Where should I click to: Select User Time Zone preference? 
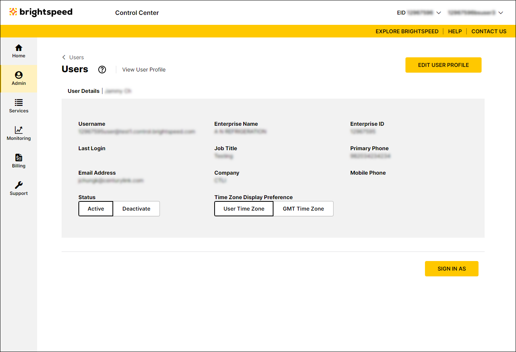pos(244,209)
